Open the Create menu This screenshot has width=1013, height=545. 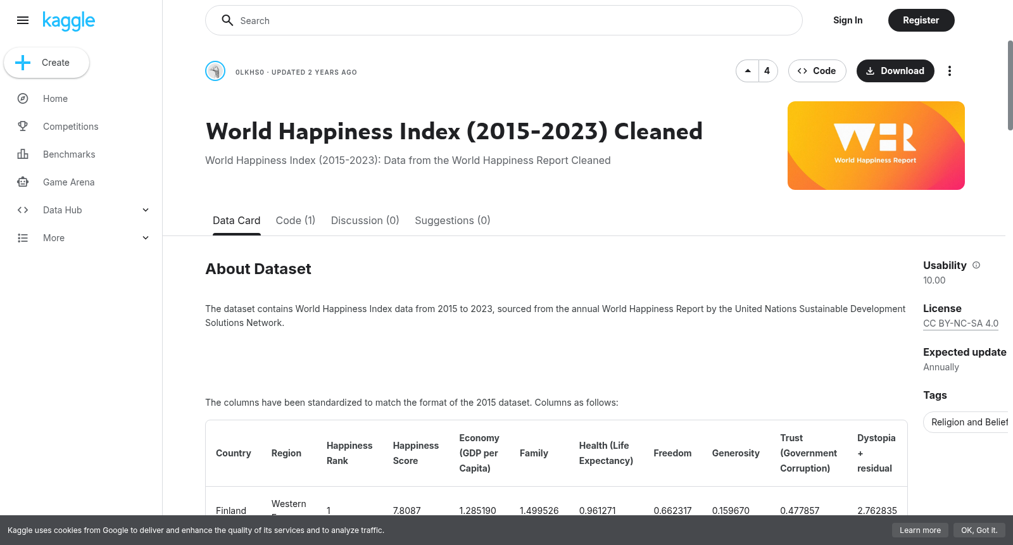coord(46,63)
